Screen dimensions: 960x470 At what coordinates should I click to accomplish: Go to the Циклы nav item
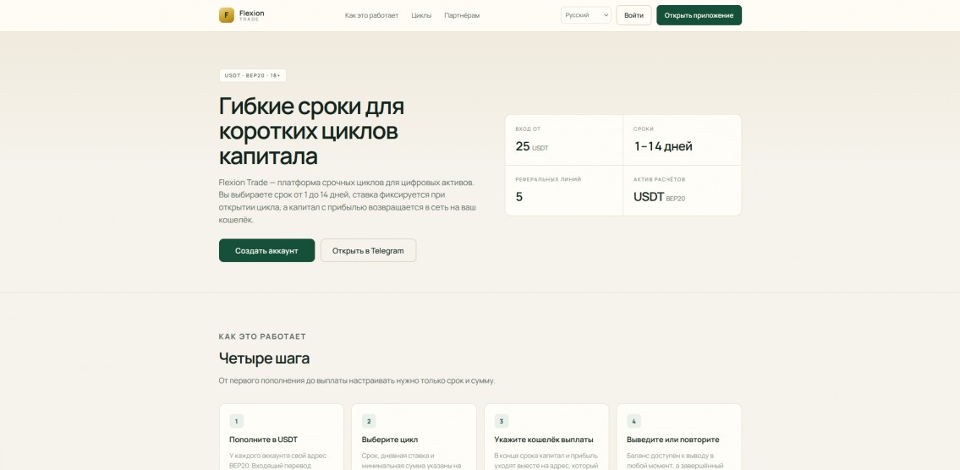(421, 15)
